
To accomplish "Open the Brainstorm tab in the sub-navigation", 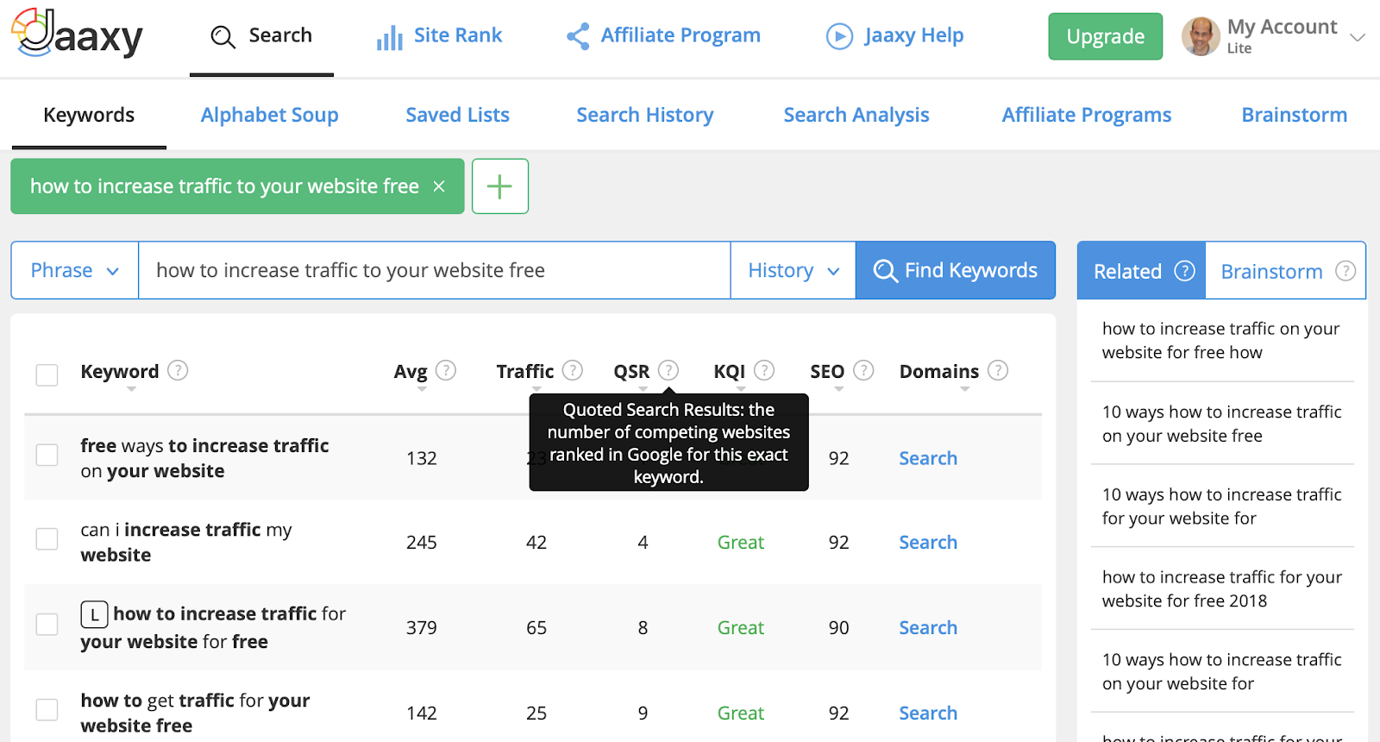I will coord(1294,115).
